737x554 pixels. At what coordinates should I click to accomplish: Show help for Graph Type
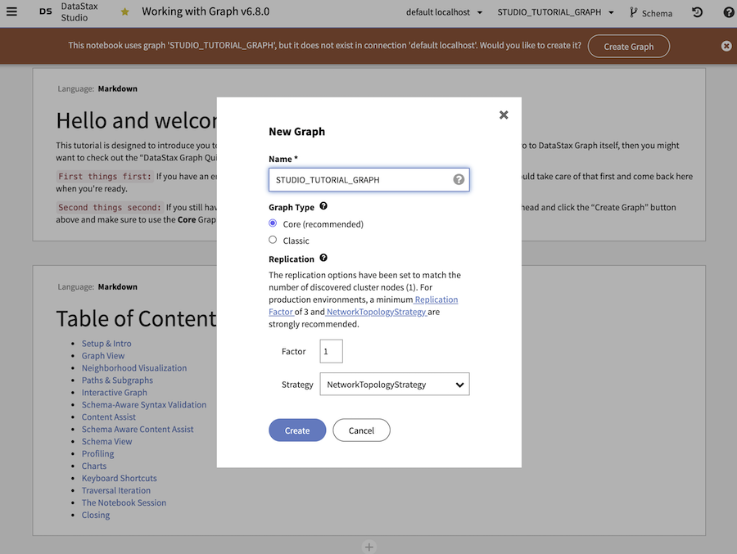323,206
